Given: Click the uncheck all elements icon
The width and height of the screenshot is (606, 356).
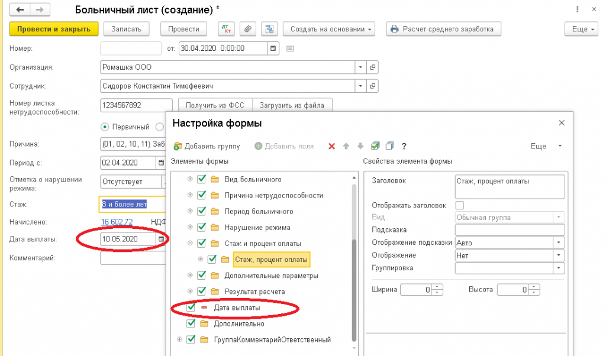Looking at the screenshot, I should 389,146.
